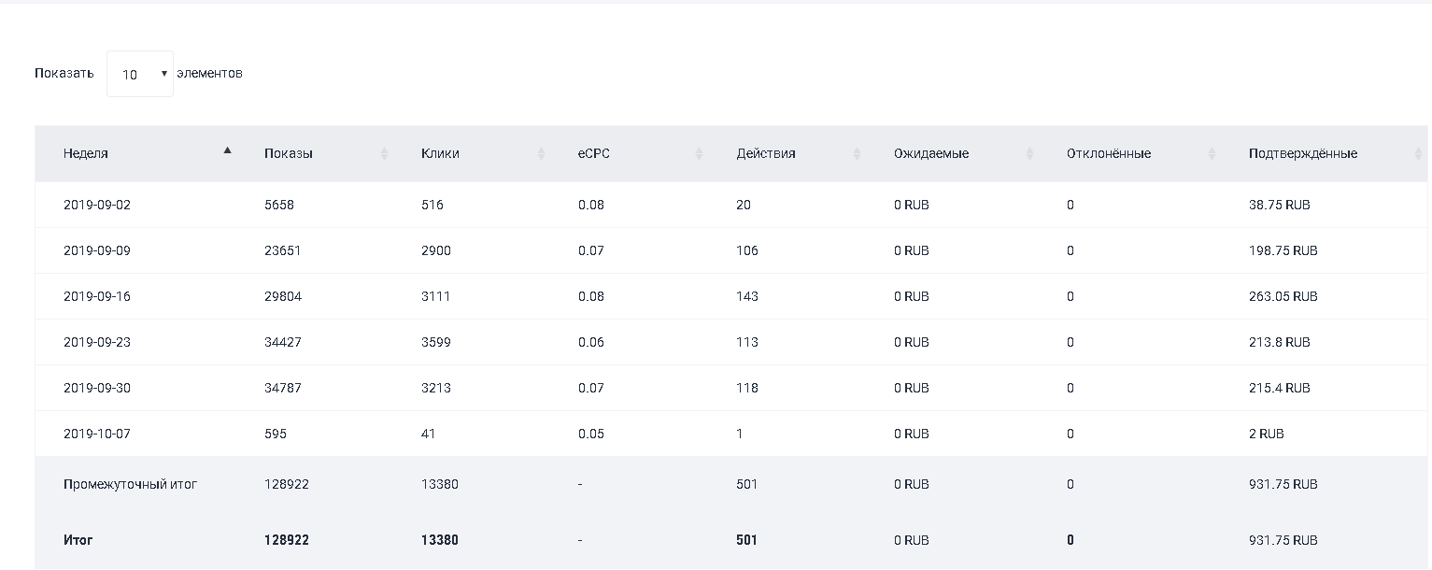The height and width of the screenshot is (570, 1432).
Task: Click the Показы column header label
Action: 289,154
